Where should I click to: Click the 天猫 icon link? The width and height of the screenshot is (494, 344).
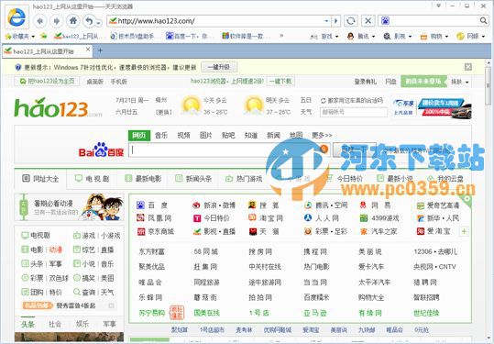coord(264,231)
